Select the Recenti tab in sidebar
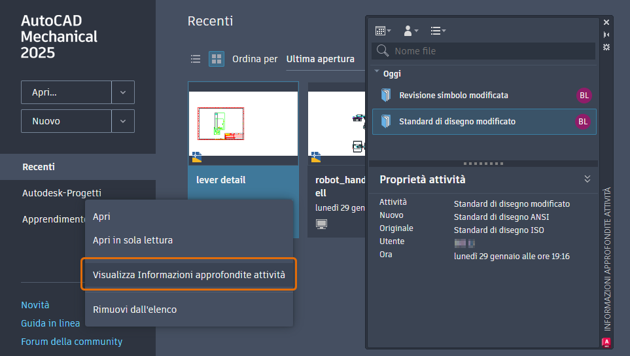The image size is (630, 356). coord(78,167)
